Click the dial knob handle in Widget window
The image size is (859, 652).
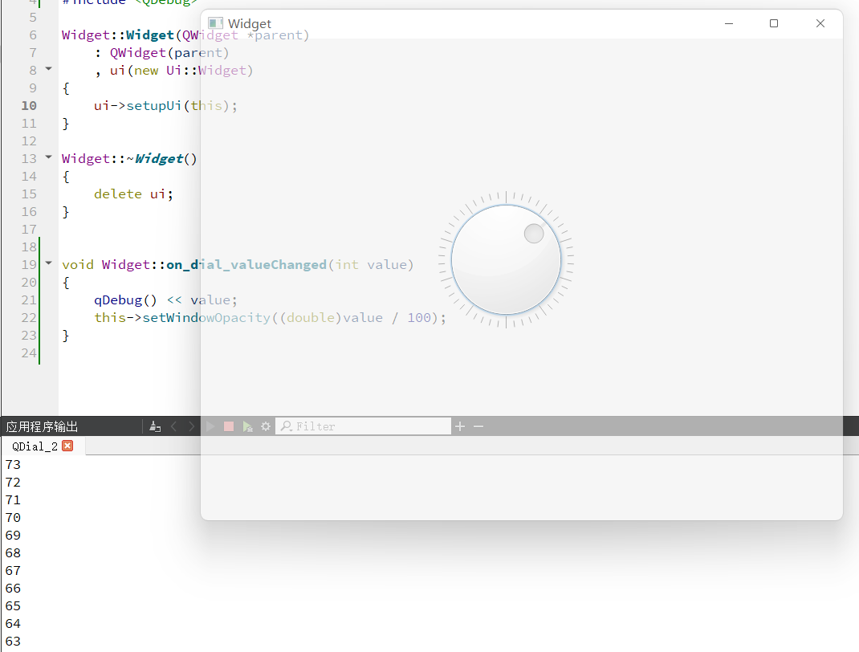534,234
